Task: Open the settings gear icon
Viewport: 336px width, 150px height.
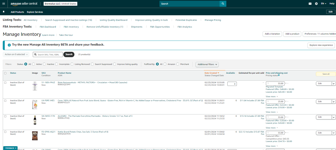Action: click(x=316, y=4)
